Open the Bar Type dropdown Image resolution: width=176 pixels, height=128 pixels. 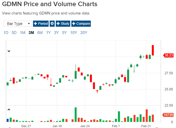click(x=17, y=23)
